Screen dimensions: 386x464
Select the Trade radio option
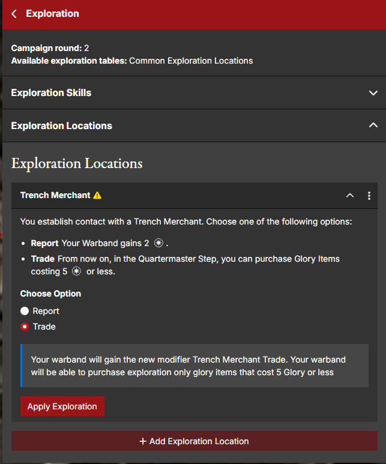[25, 327]
